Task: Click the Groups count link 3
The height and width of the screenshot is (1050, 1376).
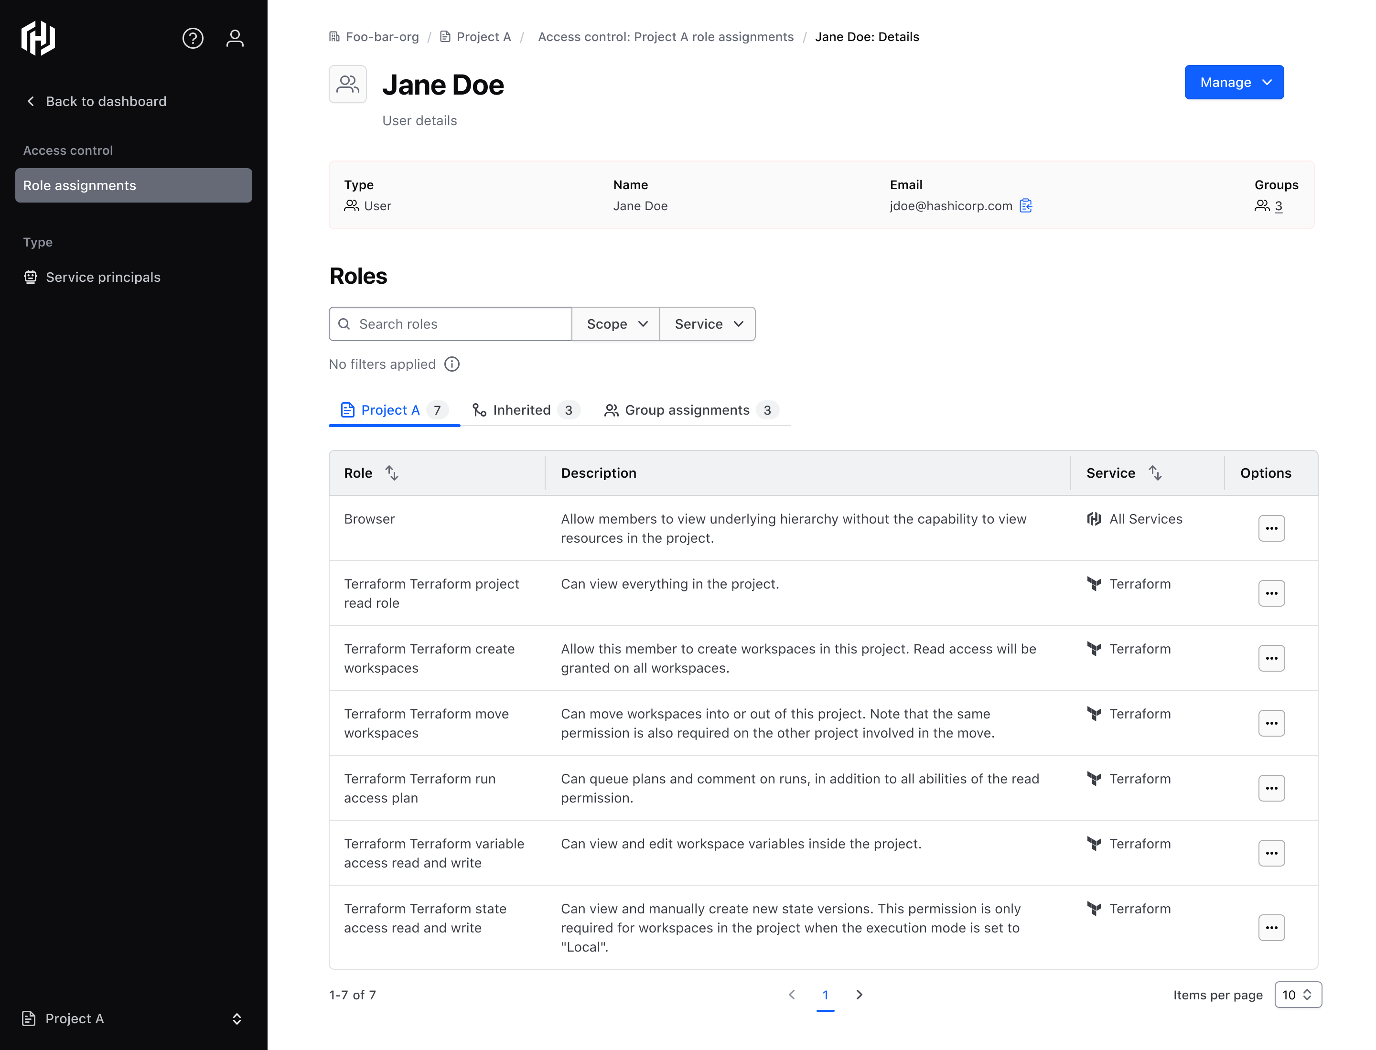Action: [1278, 205]
